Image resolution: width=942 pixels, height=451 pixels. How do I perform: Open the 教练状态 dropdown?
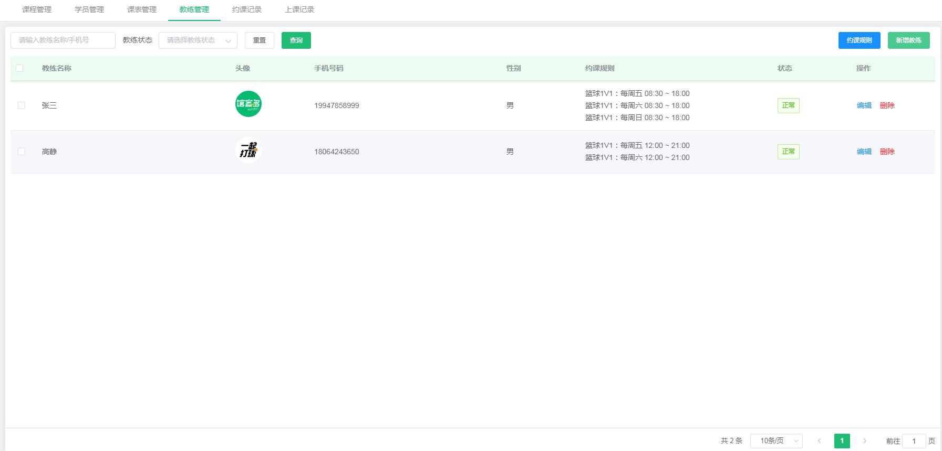tap(198, 40)
